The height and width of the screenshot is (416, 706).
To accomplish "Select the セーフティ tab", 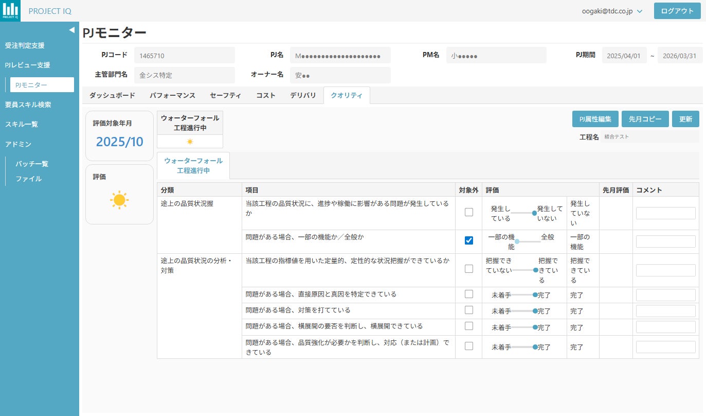I will (x=225, y=95).
